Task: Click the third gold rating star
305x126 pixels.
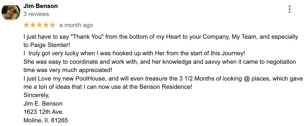Action: tap(39, 25)
